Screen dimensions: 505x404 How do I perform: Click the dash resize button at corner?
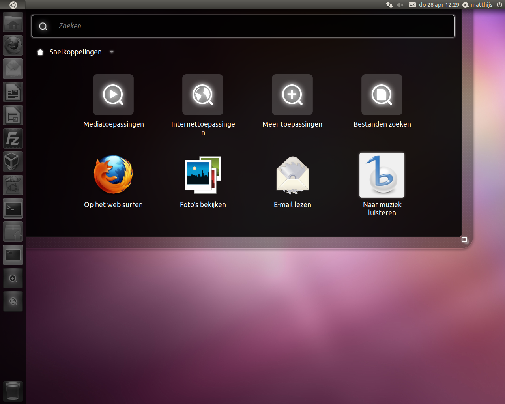click(465, 240)
